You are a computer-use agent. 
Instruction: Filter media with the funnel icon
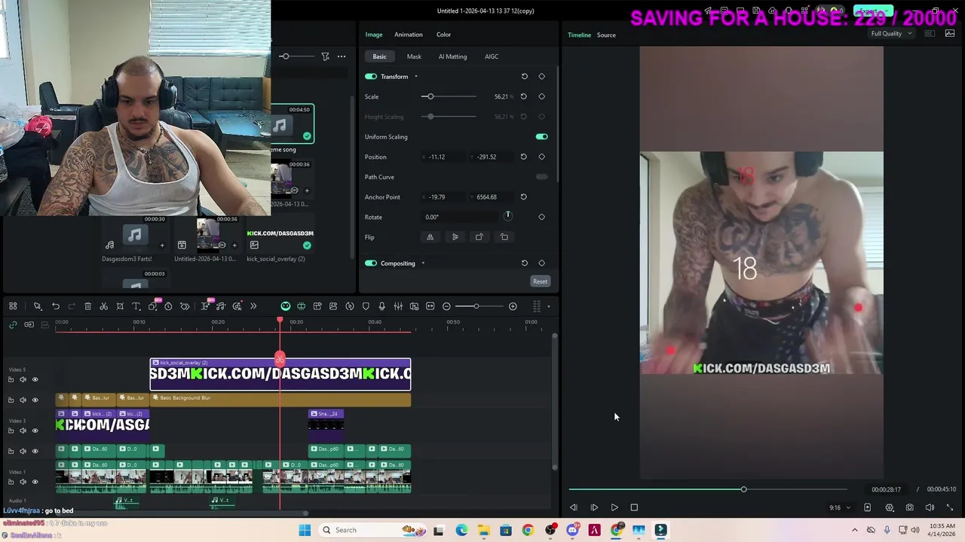click(x=325, y=56)
